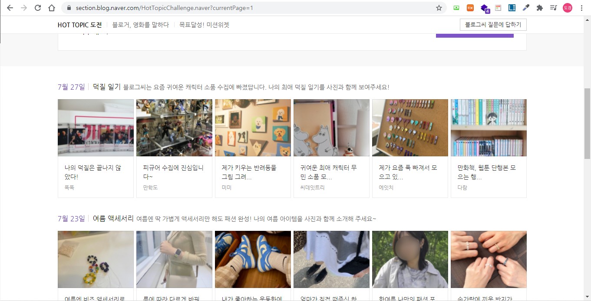Select the HOT TOPIC 도전 tab
The width and height of the screenshot is (591, 301).
[x=79, y=25]
